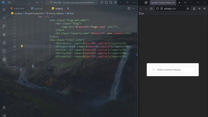Click the info breadcrumb item
Viewport: 208px width, 117px height.
click(70, 13)
